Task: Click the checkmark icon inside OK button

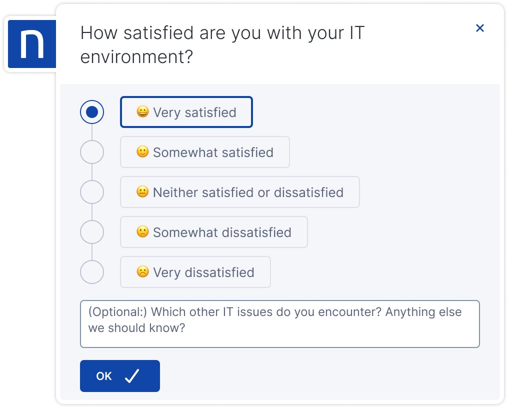Action: coord(132,375)
